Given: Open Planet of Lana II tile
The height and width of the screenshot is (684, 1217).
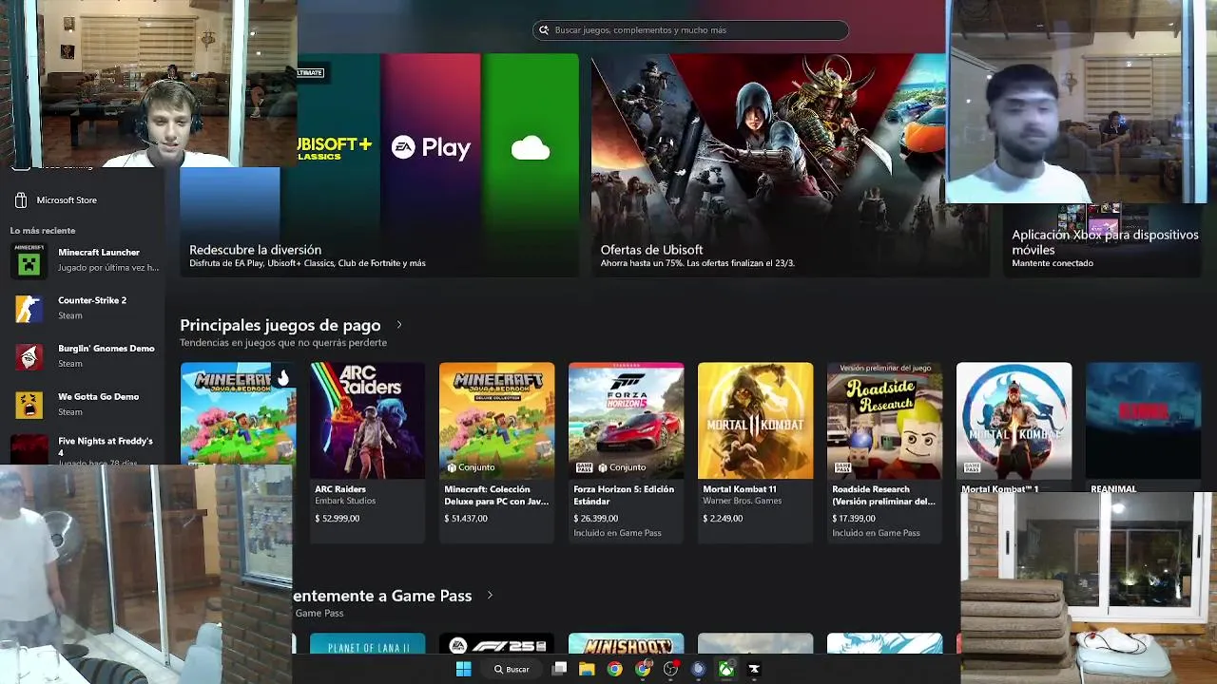Looking at the screenshot, I should (x=367, y=644).
